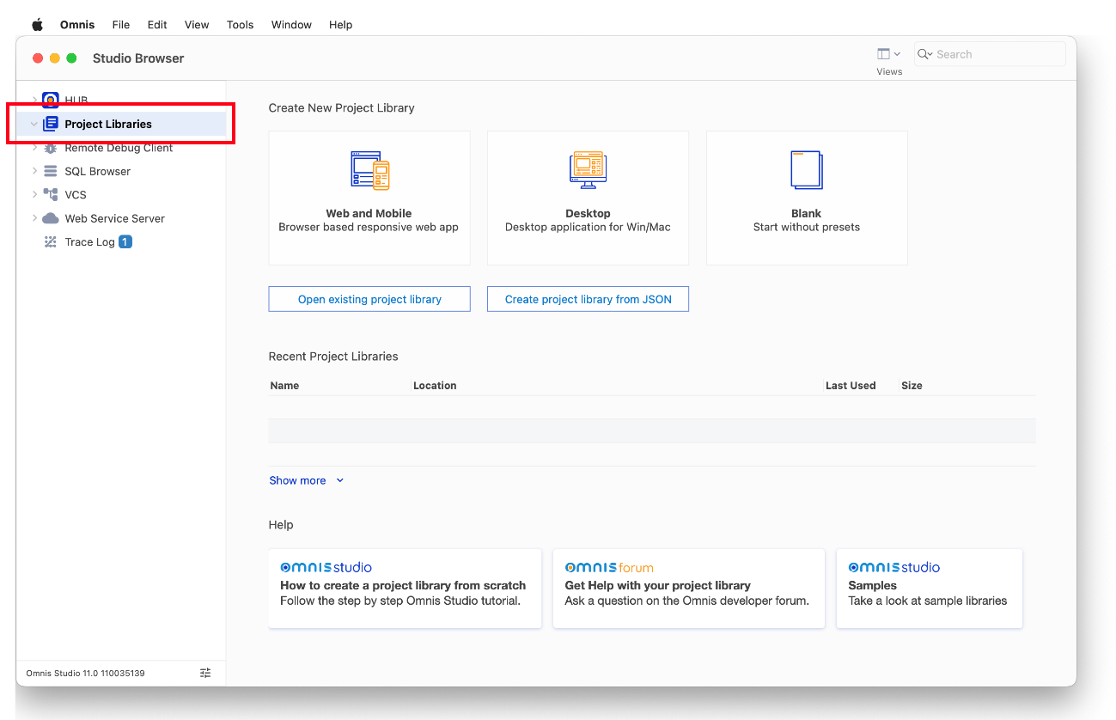Expand the Remote Debug Client node
Screen dimensions: 1116x720
tap(34, 148)
